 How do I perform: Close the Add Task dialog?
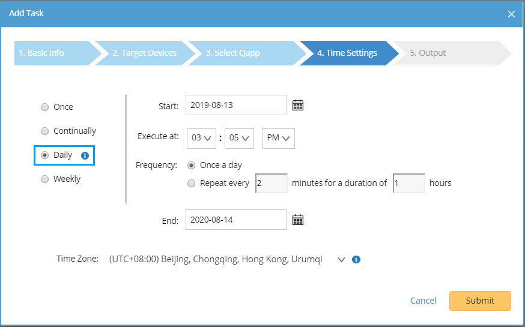click(511, 14)
